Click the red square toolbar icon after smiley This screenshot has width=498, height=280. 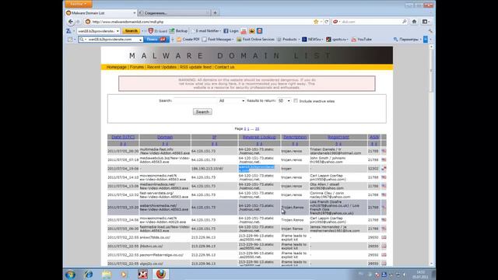pyautogui.click(x=259, y=31)
